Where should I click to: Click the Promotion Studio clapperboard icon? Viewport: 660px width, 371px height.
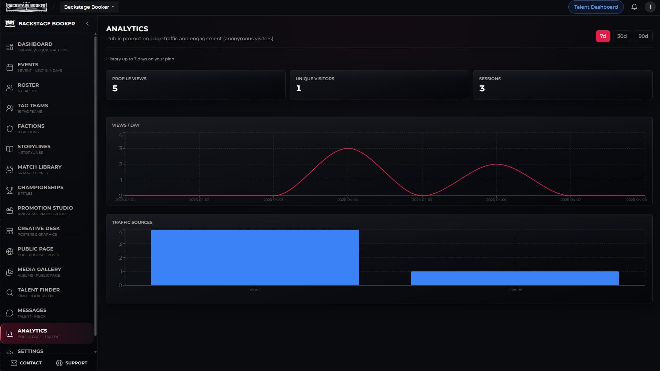(x=9, y=210)
